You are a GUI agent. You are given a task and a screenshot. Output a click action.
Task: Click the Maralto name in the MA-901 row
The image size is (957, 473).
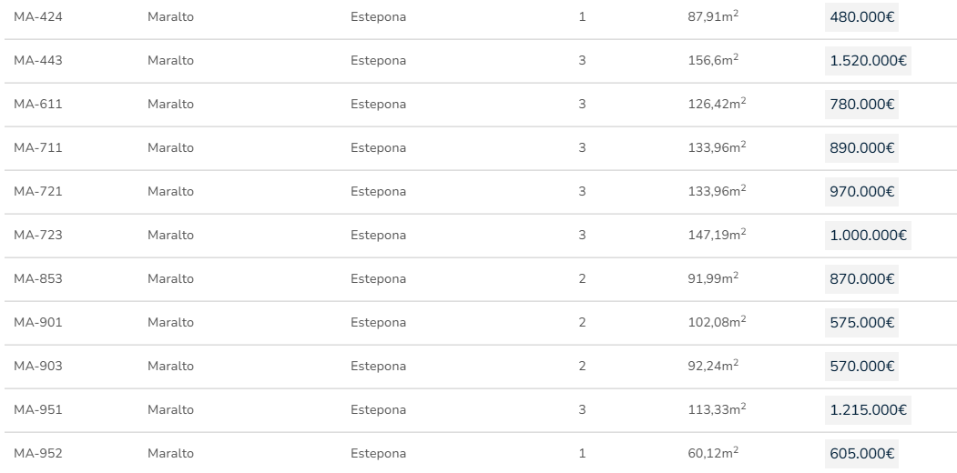coord(170,323)
